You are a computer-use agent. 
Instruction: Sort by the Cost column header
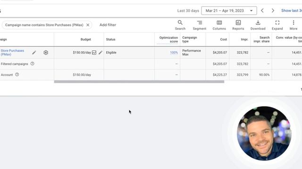click(x=223, y=39)
